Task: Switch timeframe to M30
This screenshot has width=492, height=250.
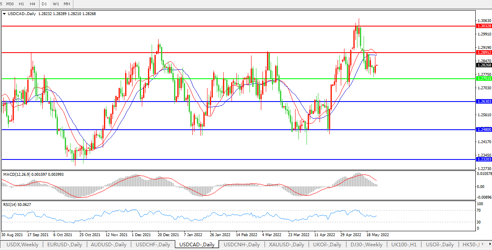Action: tap(10, 4)
